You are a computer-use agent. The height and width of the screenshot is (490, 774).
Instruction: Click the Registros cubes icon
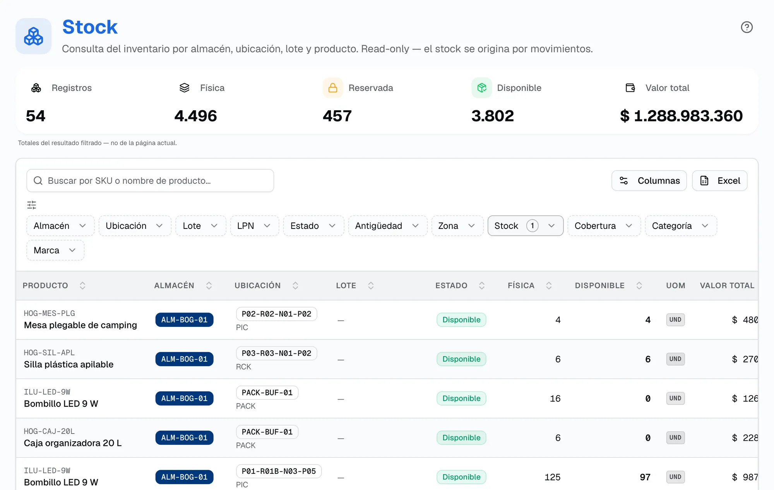(x=36, y=88)
